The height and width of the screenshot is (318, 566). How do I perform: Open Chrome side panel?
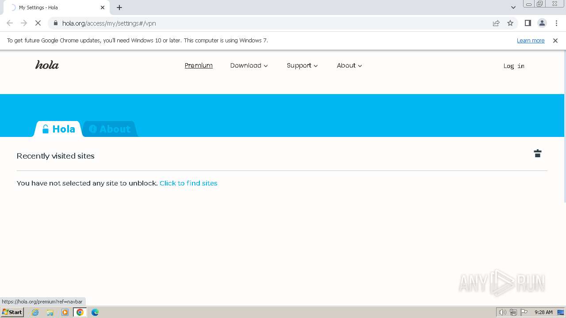[x=528, y=23]
